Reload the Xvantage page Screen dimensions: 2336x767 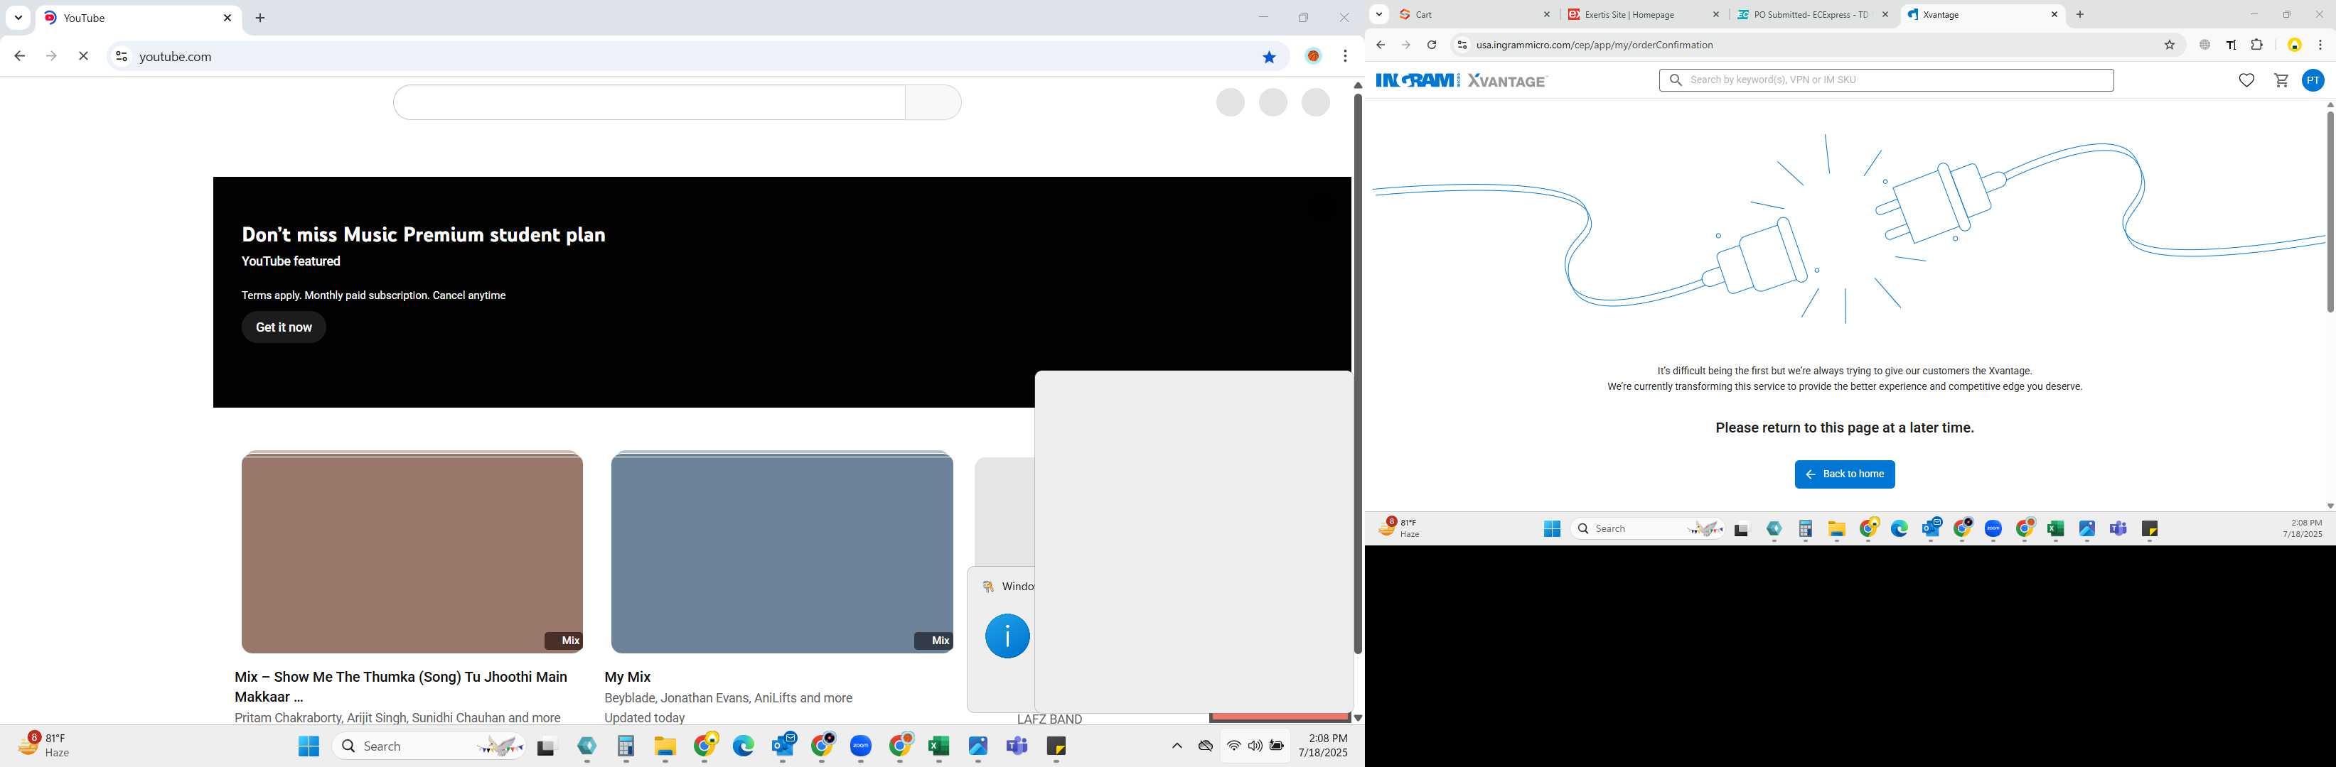[1432, 44]
